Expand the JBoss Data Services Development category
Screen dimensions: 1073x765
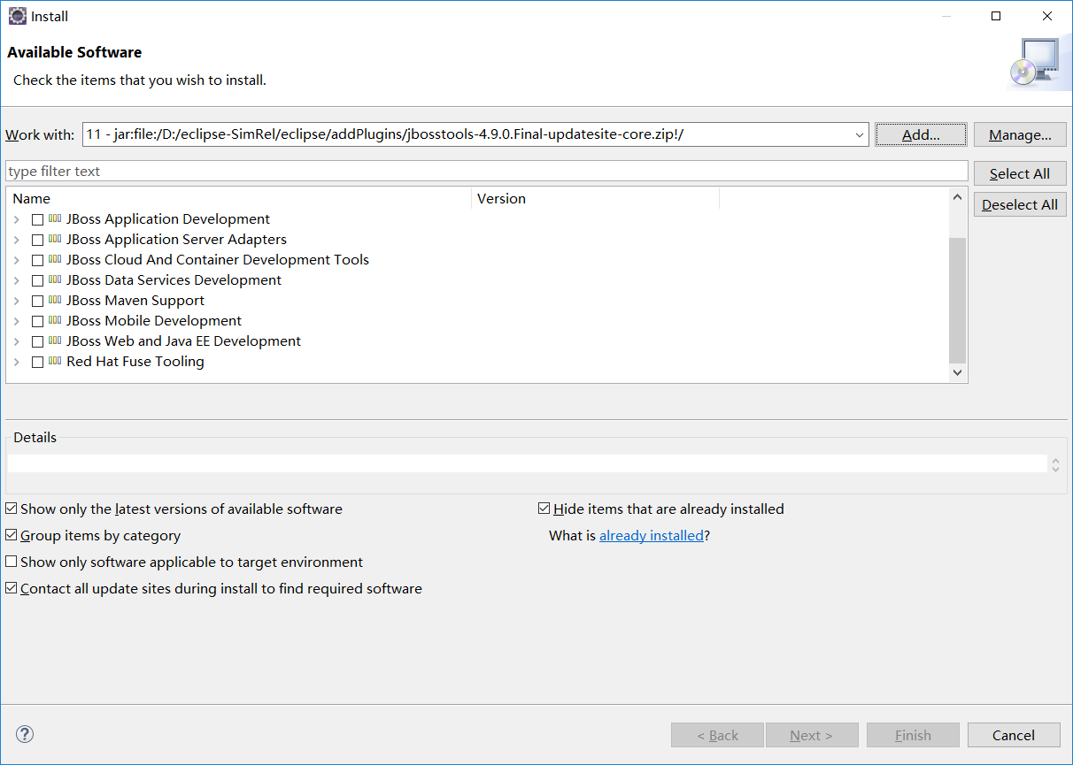(17, 280)
